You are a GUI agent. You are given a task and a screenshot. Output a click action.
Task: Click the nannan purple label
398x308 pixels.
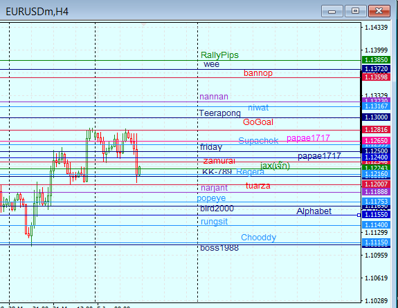pyautogui.click(x=214, y=97)
